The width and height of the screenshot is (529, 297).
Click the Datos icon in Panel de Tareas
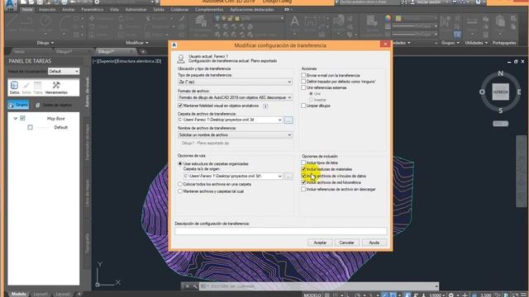[14, 85]
